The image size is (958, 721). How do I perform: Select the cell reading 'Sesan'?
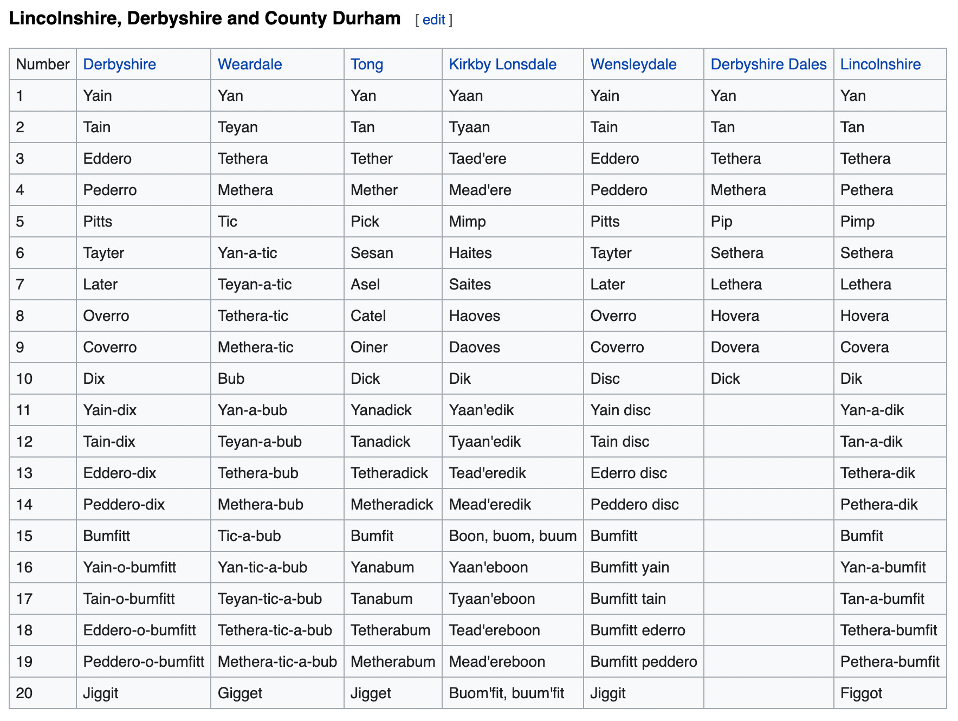[393, 253]
